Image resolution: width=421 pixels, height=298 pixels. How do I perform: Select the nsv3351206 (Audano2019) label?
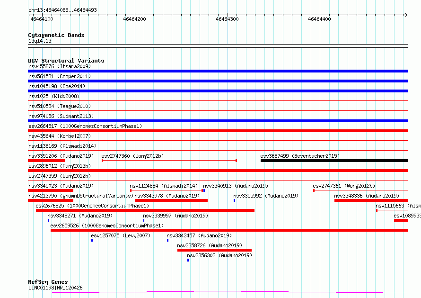61,156
